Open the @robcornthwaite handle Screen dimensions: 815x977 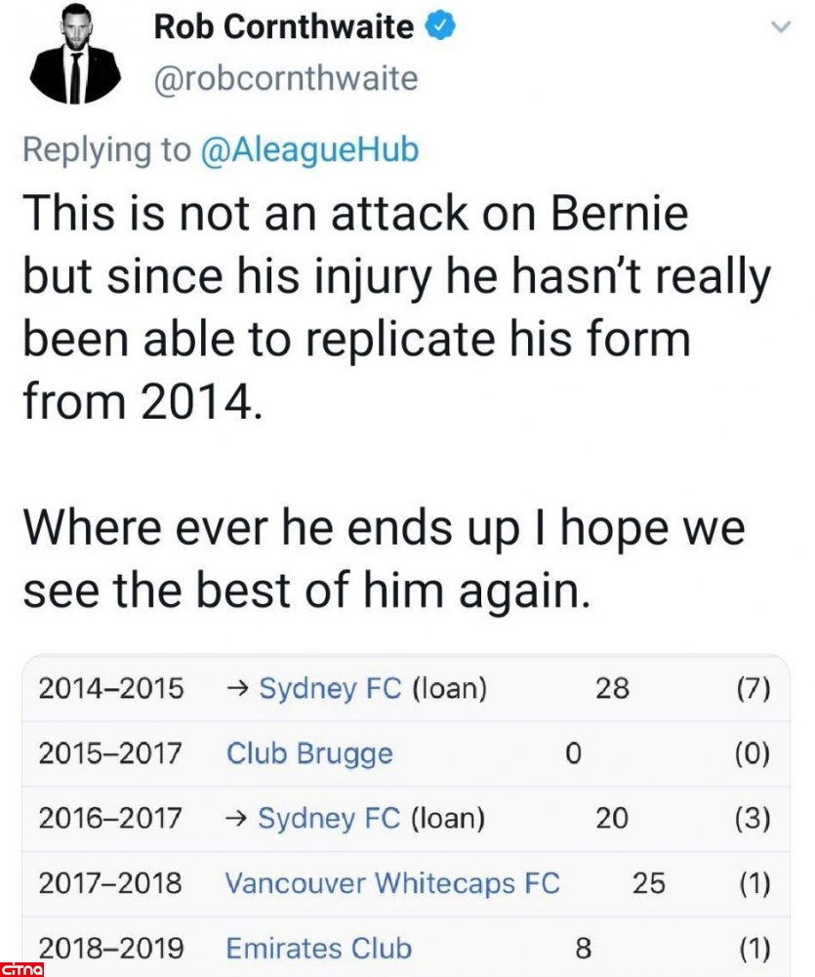point(286,78)
